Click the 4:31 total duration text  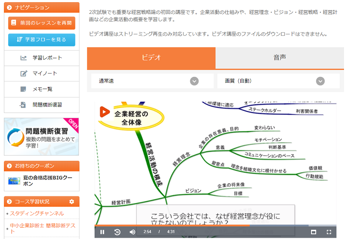(x=170, y=232)
